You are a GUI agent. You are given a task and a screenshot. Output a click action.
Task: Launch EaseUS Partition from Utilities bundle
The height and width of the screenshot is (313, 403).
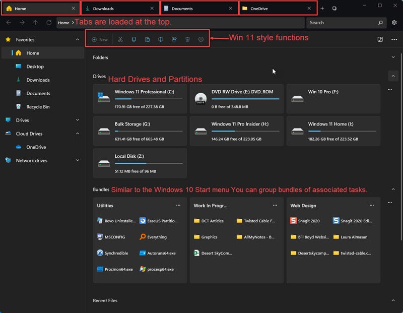click(158, 221)
